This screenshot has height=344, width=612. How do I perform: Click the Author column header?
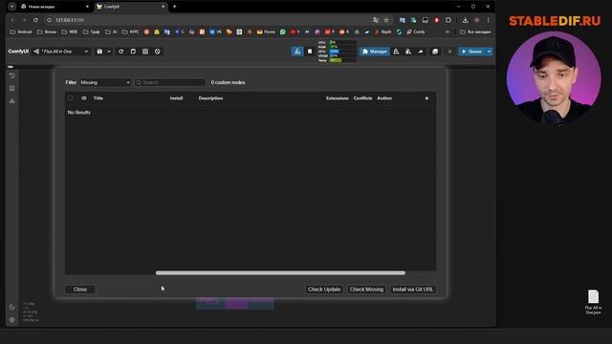(x=384, y=98)
